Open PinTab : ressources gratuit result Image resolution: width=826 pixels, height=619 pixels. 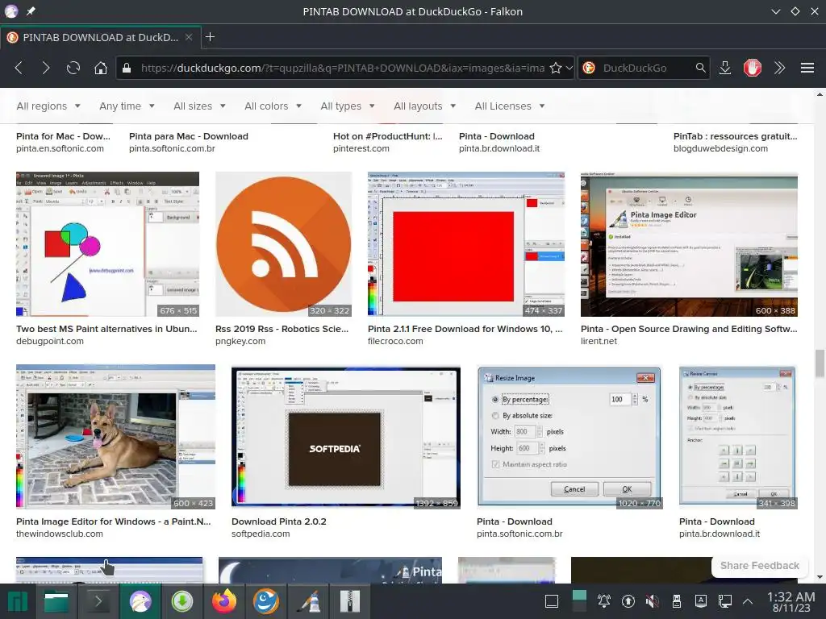pos(736,136)
